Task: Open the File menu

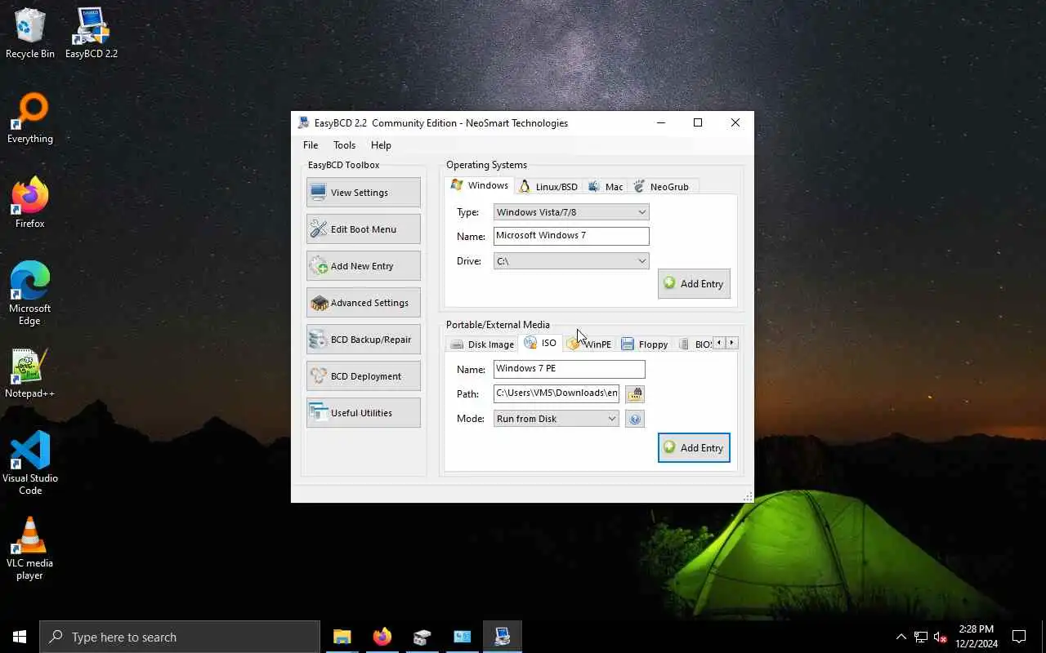Action: 311,145
